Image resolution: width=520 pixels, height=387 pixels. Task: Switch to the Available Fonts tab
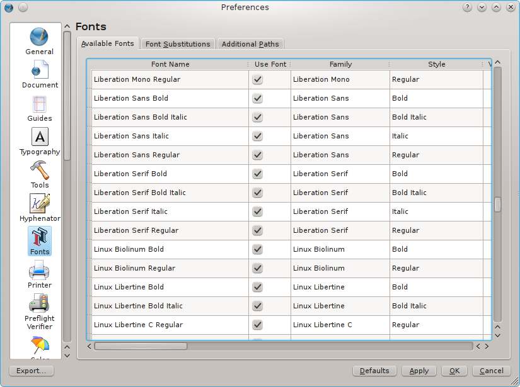(x=107, y=43)
